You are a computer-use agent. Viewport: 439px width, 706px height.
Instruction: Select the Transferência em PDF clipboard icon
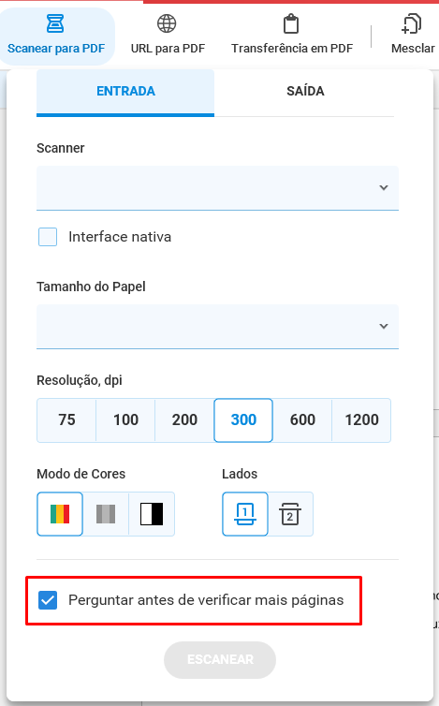coord(291,23)
